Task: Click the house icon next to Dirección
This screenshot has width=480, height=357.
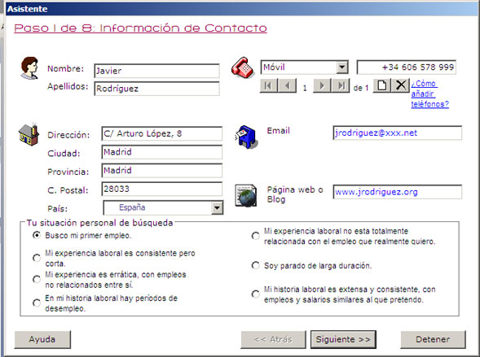Action: click(x=29, y=135)
